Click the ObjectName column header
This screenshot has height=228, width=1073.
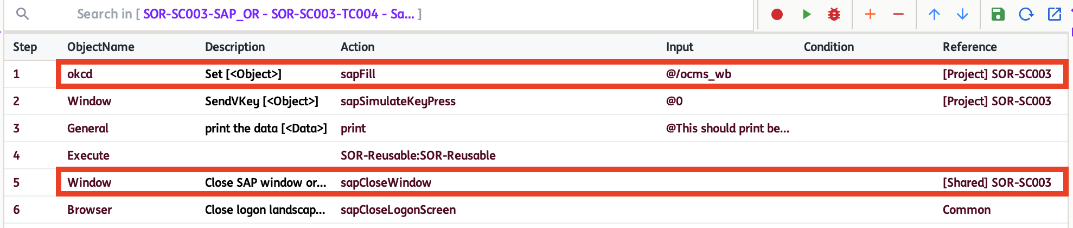(x=101, y=47)
